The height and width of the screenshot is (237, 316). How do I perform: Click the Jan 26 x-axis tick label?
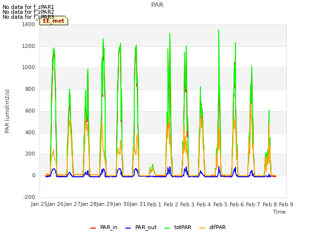click(56, 204)
